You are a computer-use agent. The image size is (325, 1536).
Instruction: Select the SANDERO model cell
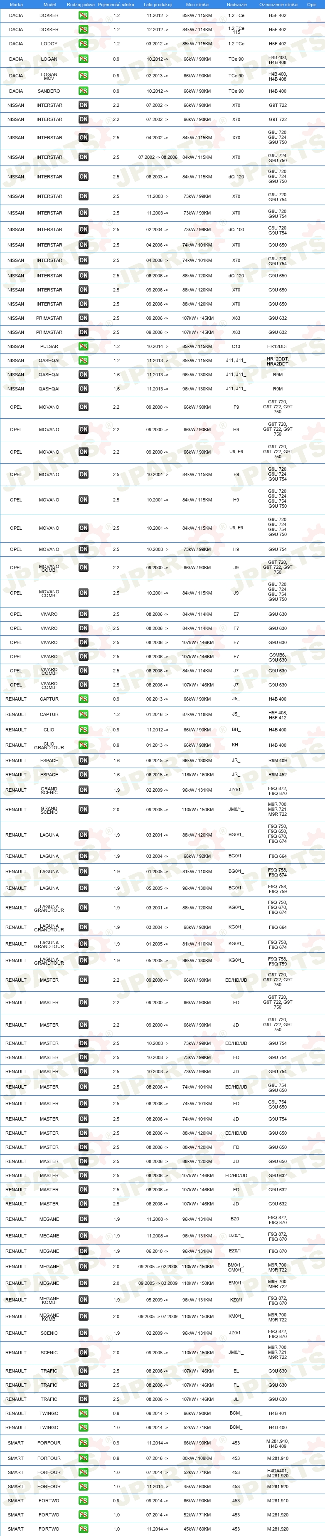49,91
